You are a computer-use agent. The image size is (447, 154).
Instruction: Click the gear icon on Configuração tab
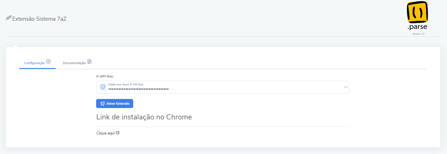point(48,61)
